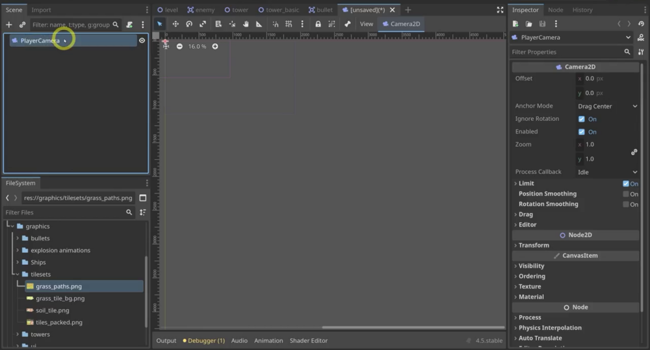The image size is (650, 350).
Task: Load an existing resource in Inspector
Action: pyautogui.click(x=528, y=24)
